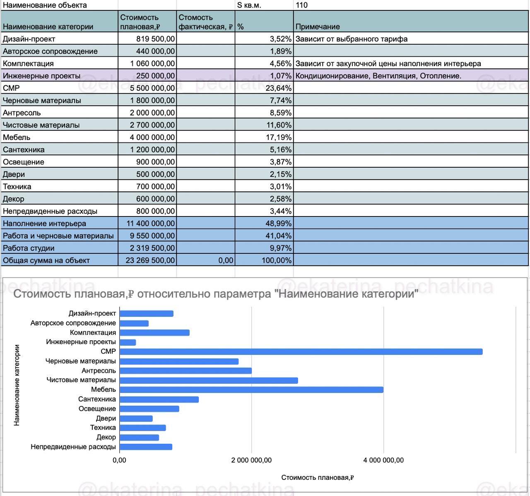Select the СМР bar in the chart
This screenshot has height=496, width=530.
pyautogui.click(x=301, y=352)
